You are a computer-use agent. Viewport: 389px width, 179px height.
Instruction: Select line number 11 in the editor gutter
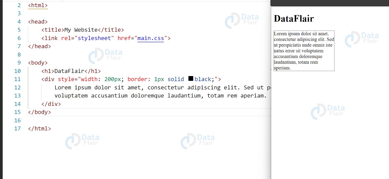pos(18,79)
